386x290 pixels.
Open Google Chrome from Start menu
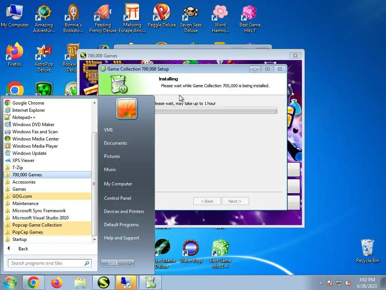tap(47, 103)
